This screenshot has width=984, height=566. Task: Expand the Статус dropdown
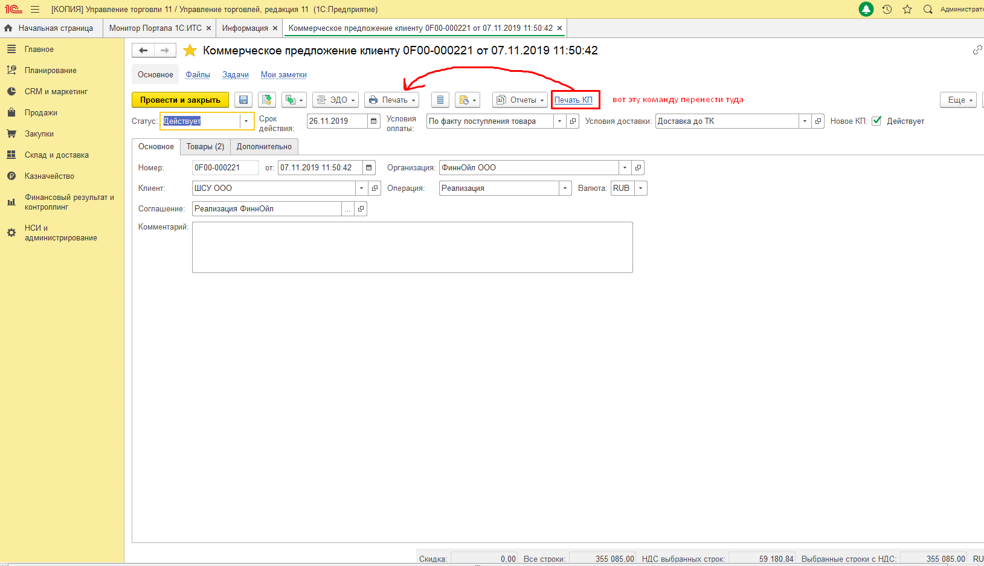pyautogui.click(x=246, y=121)
